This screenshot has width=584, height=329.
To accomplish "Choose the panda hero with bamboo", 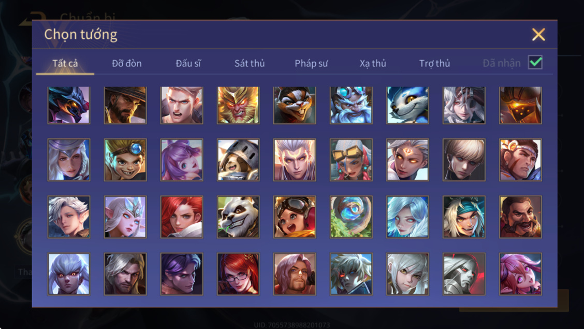I will tap(238, 217).
